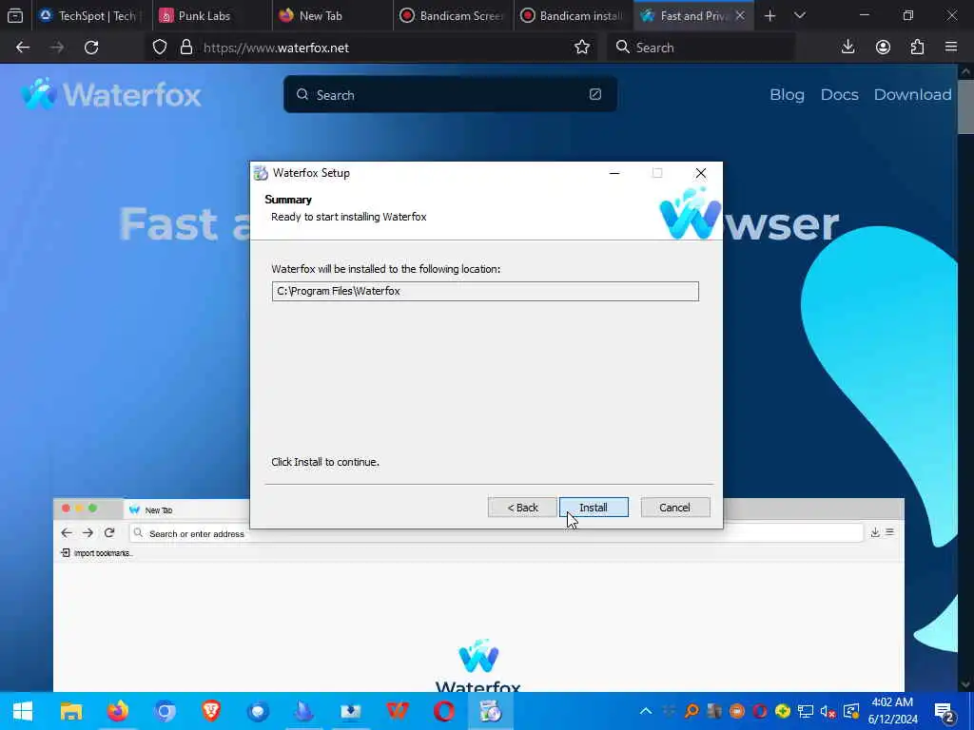This screenshot has width=974, height=730.
Task: Click the Waterfox site Search field
Action: (450, 94)
